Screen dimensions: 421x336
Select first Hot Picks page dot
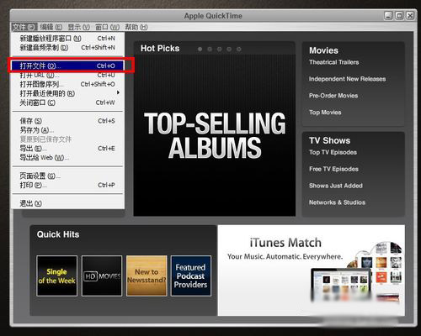pyautogui.click(x=200, y=49)
